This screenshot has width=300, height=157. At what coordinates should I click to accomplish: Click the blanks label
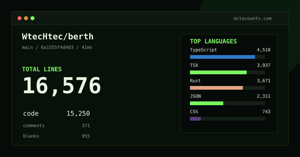pyautogui.click(x=31, y=136)
